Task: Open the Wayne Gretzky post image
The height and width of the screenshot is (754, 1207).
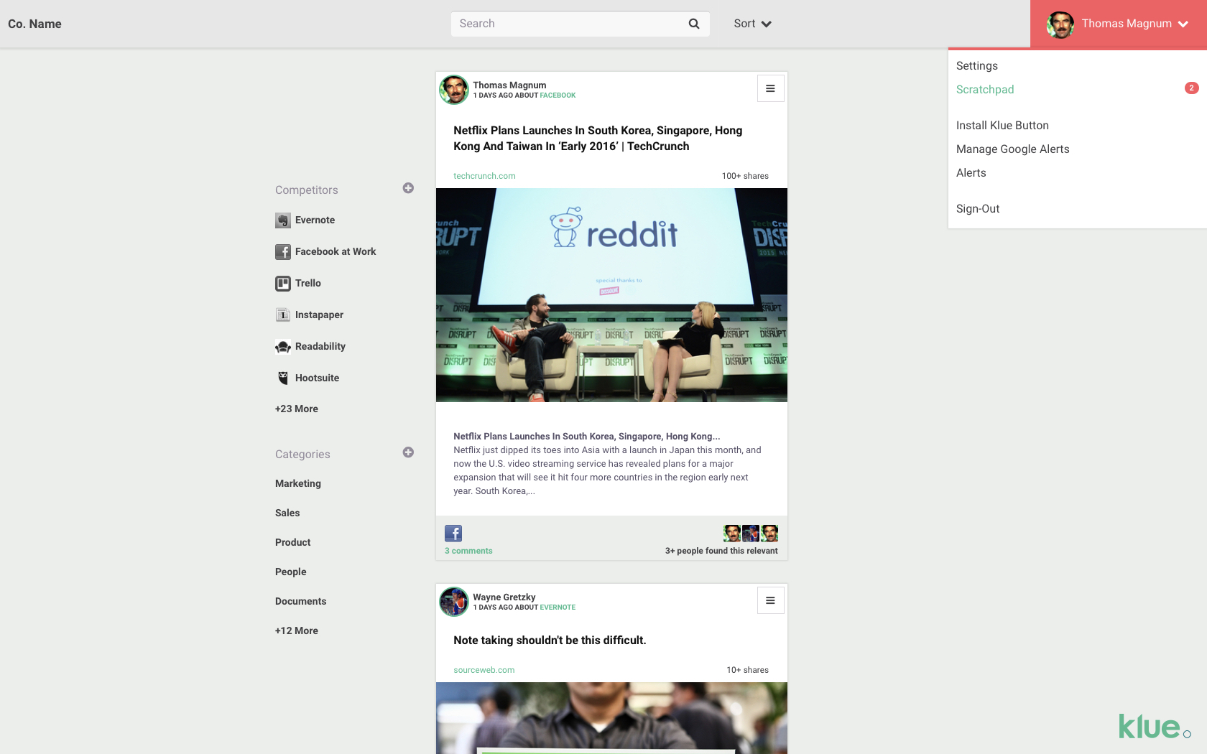Action: point(611,718)
